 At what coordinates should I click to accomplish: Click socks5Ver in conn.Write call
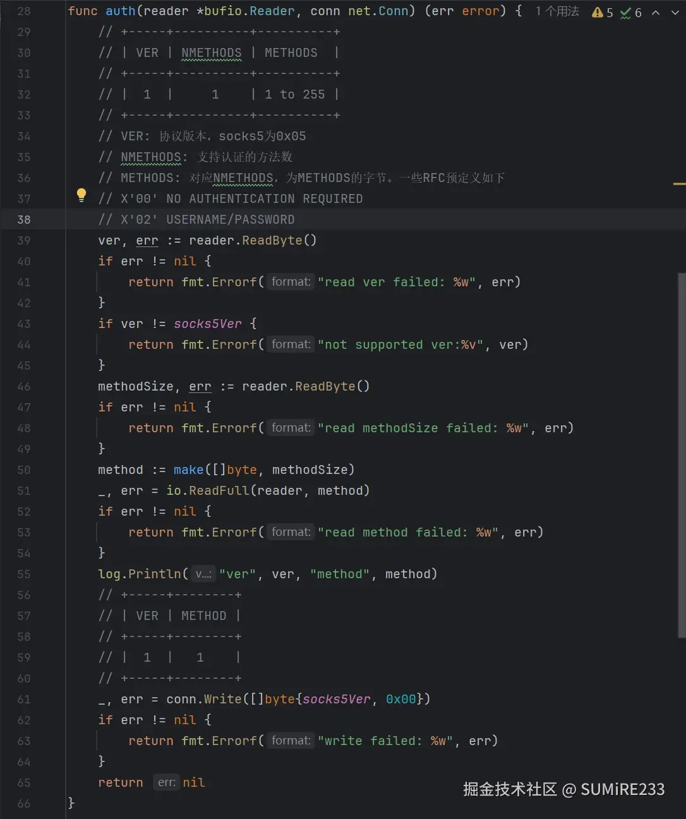tap(337, 699)
